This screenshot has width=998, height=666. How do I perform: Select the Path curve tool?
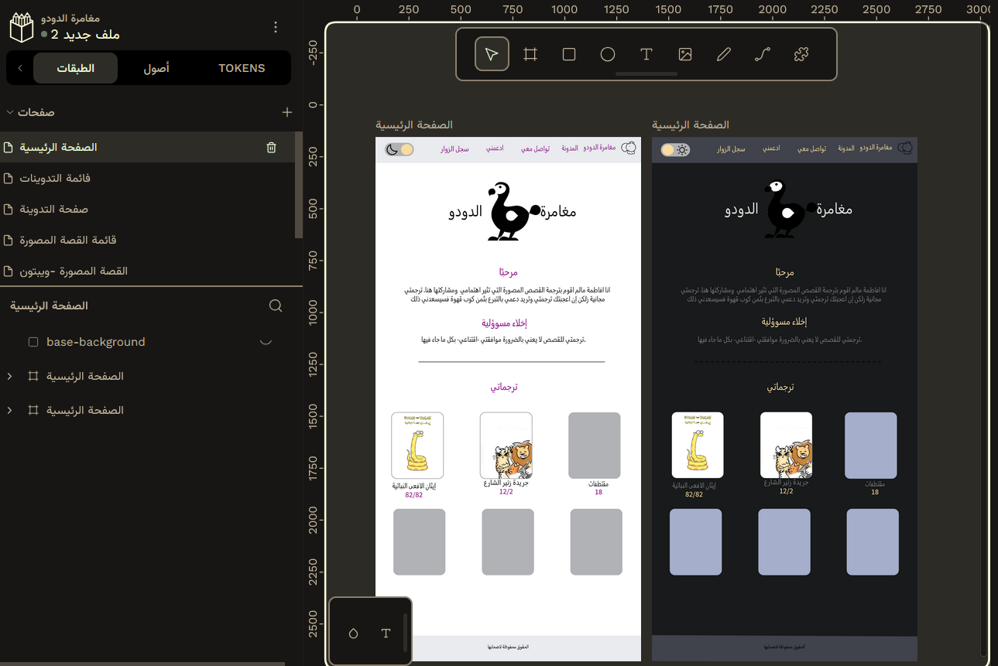tap(763, 54)
